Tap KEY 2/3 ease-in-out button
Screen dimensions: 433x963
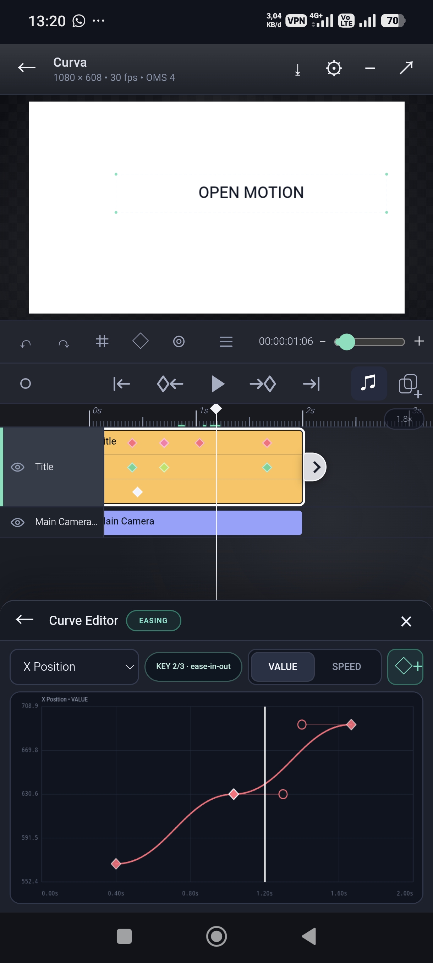click(193, 667)
